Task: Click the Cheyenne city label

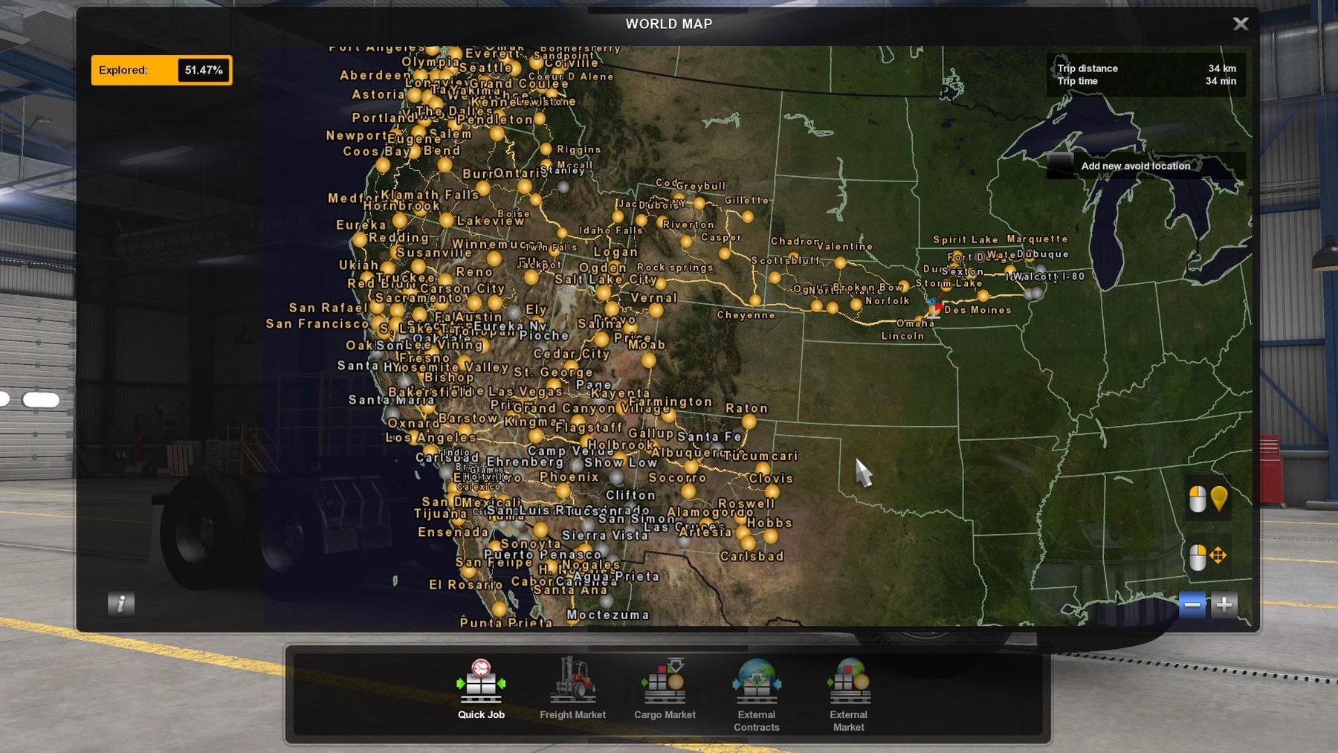Action: coord(746,315)
